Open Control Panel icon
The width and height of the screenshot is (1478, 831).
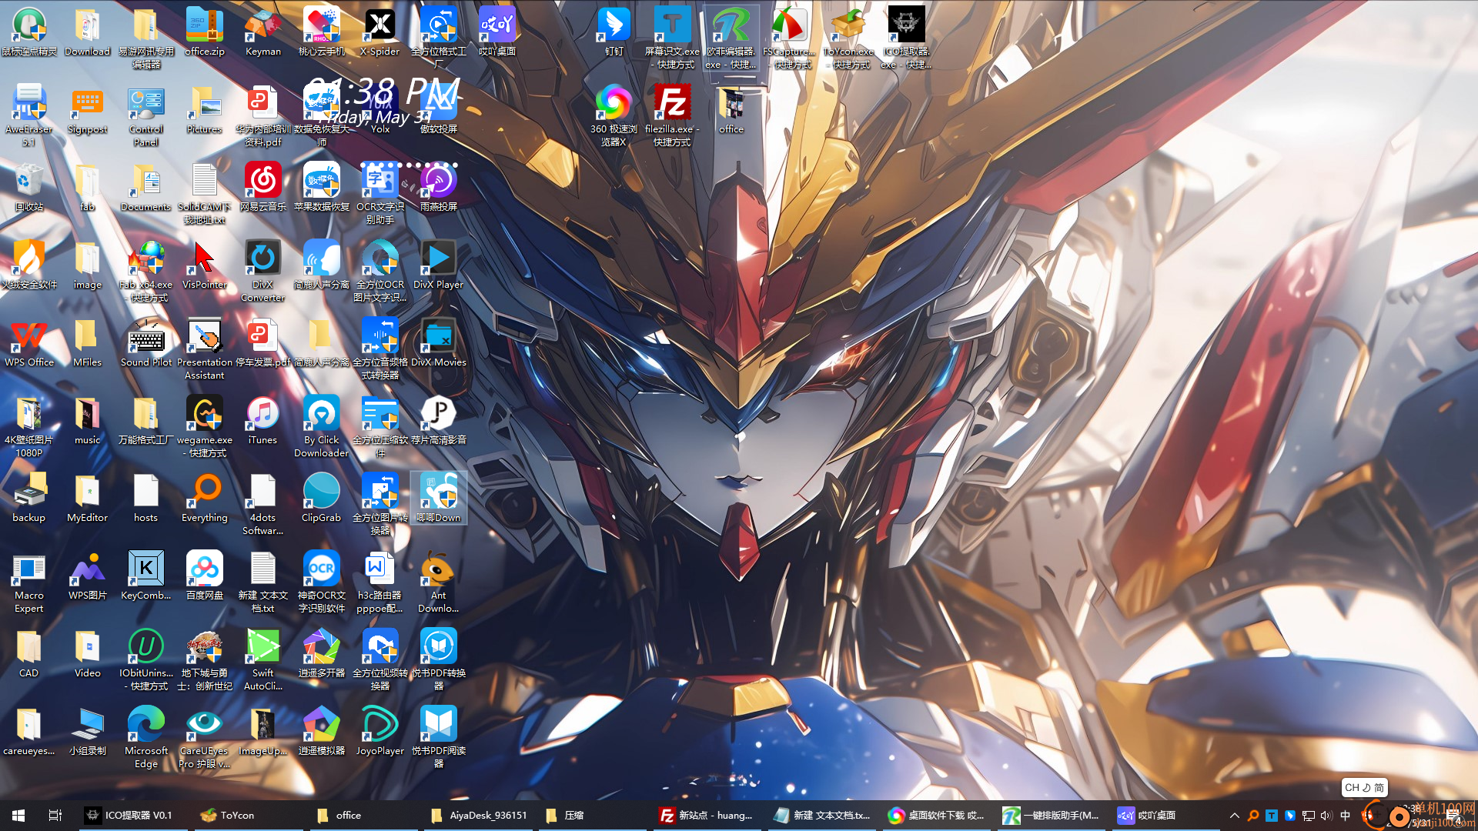[x=146, y=115]
